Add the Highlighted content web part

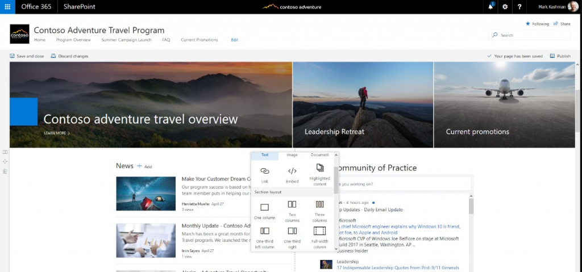[319, 174]
